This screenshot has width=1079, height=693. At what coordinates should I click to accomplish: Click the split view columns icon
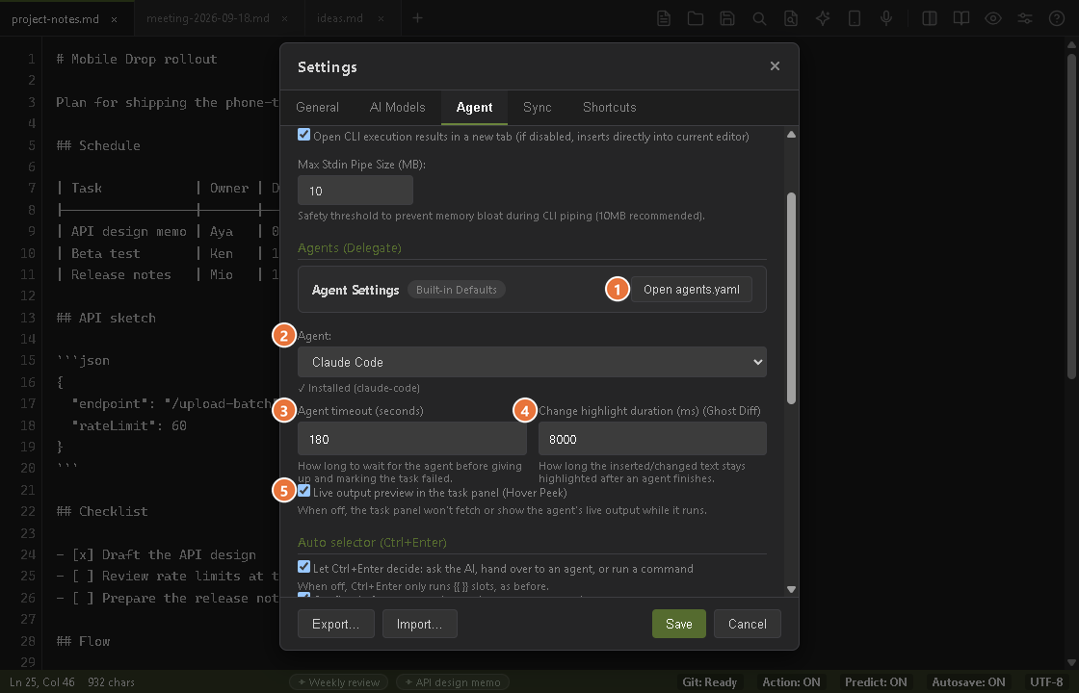coord(930,18)
